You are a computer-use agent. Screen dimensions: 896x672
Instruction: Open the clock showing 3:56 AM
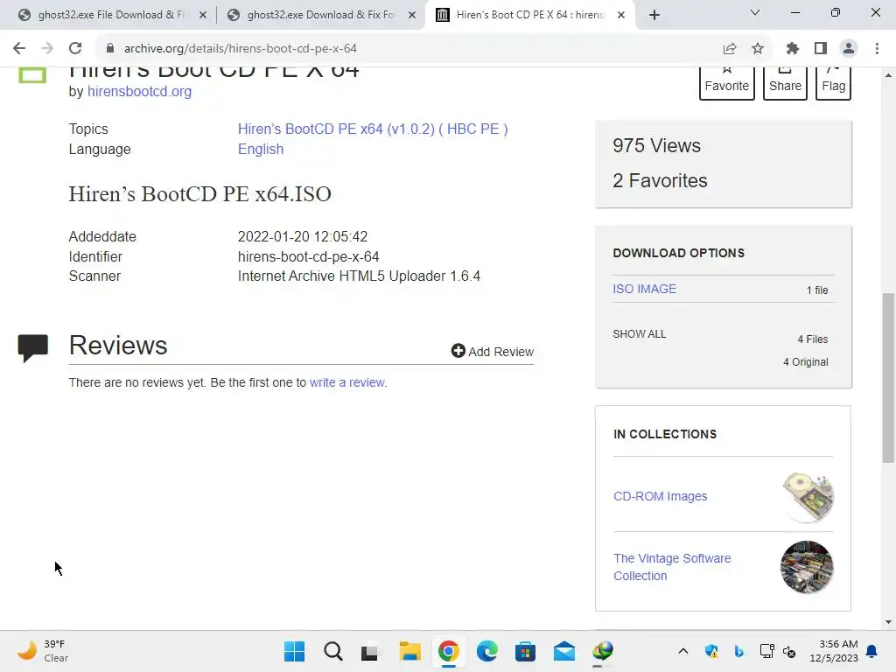834,651
